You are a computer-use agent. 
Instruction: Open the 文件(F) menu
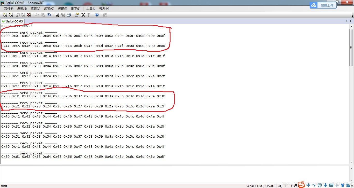9,9
